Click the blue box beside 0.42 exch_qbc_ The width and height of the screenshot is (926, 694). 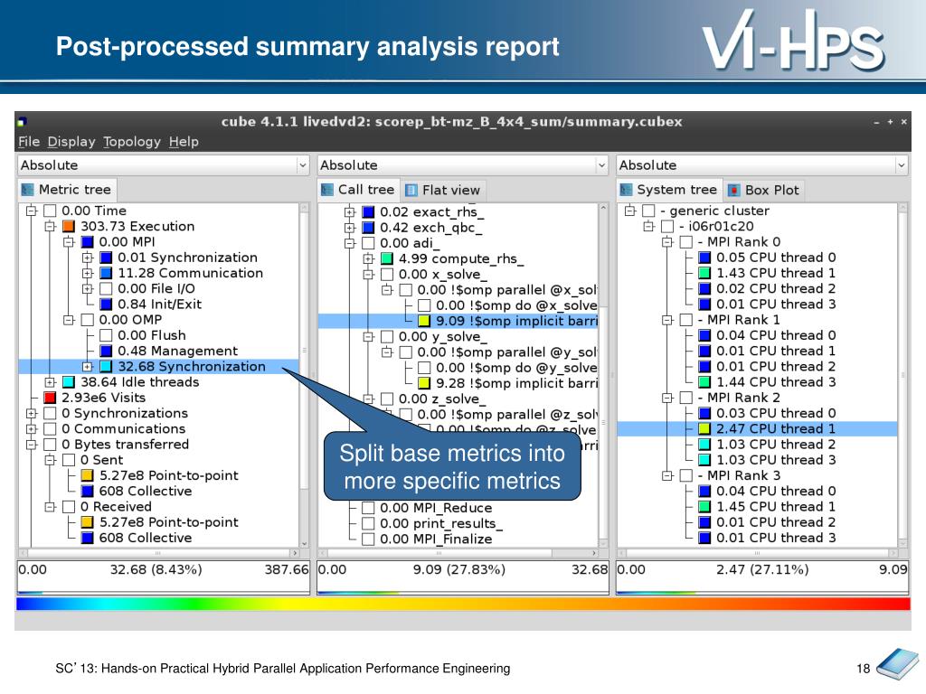point(369,228)
